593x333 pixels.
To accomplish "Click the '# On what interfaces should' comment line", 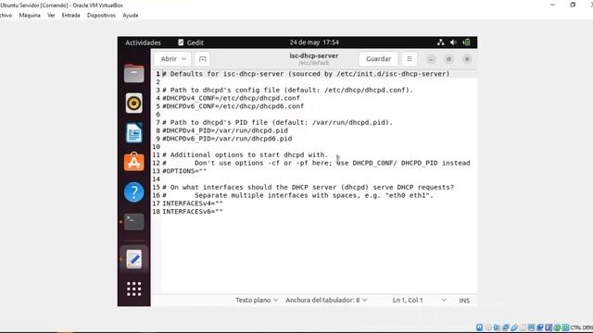I will coord(309,187).
